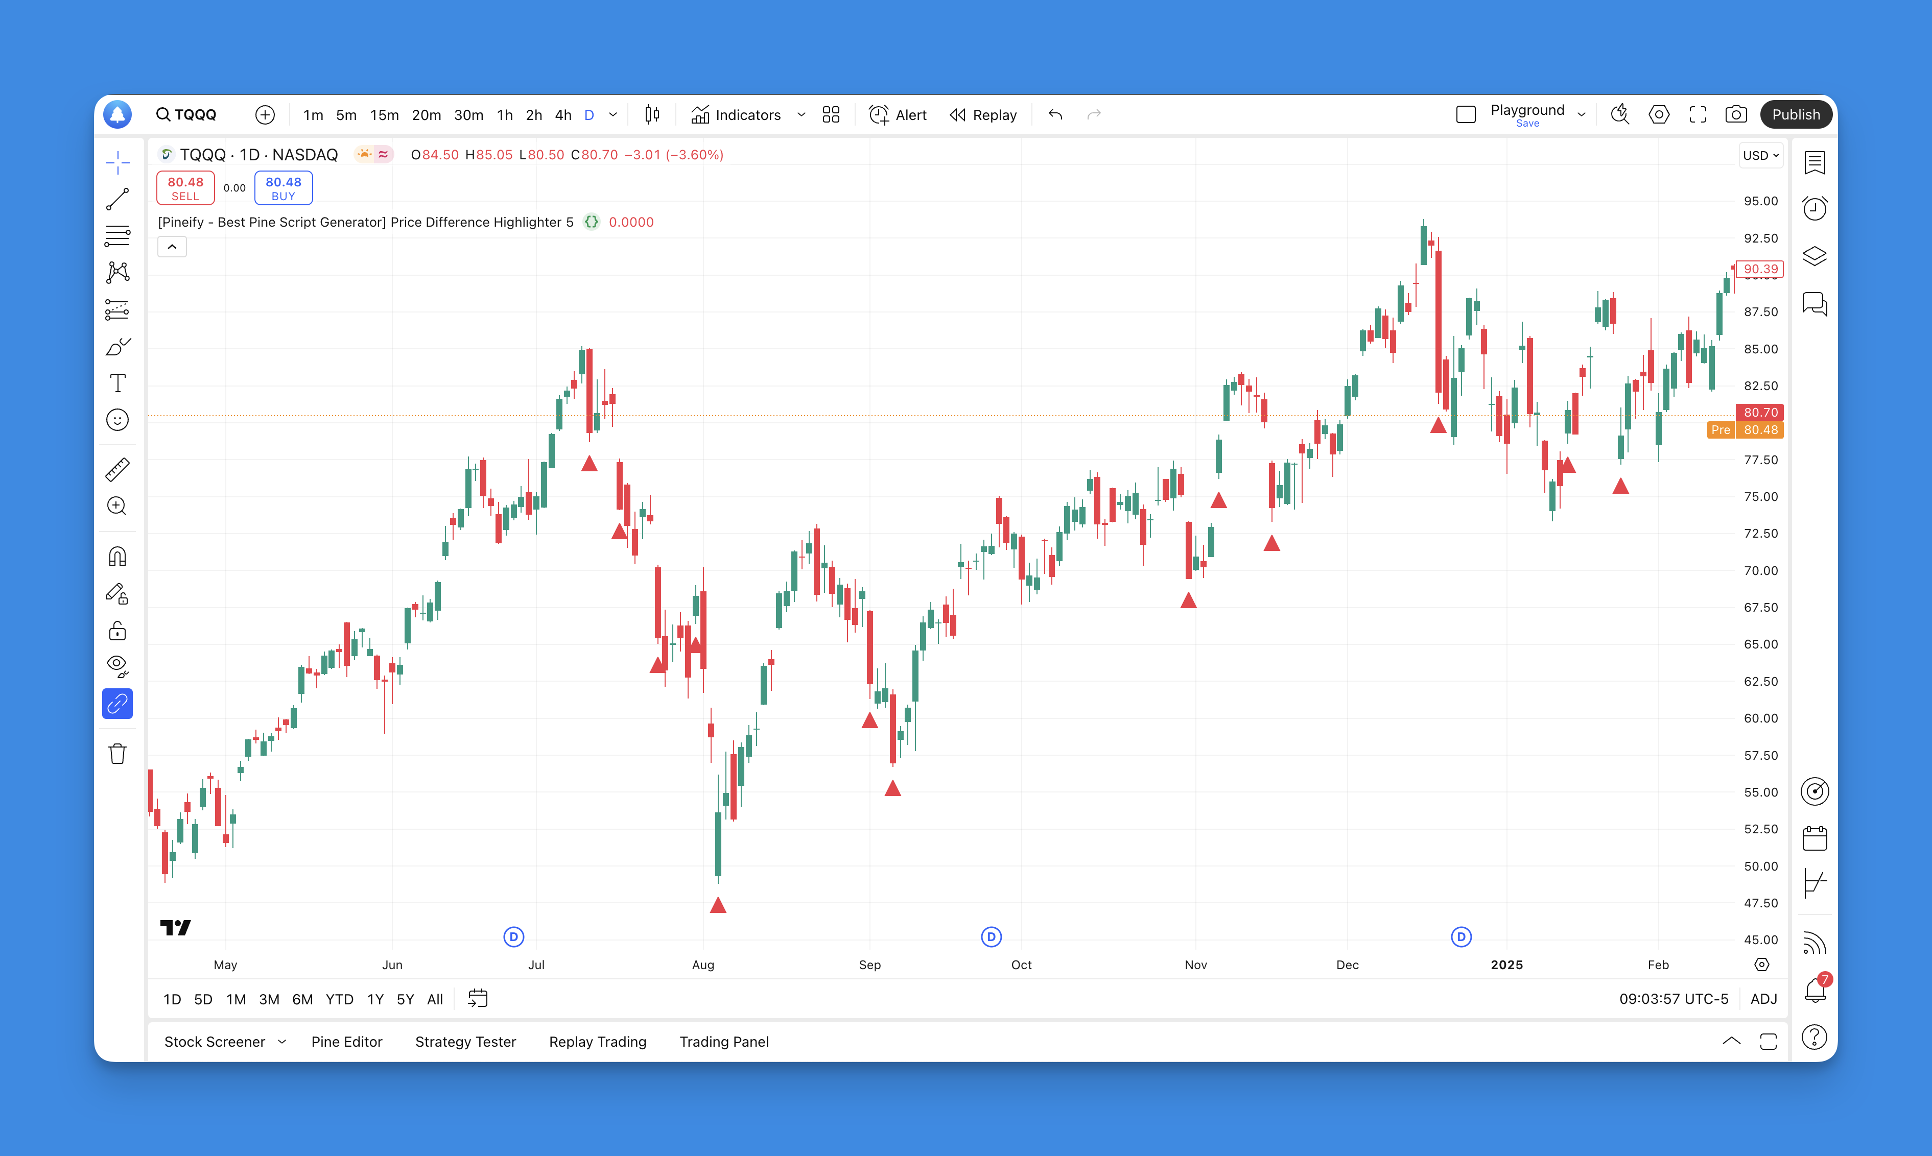
Task: Open the chats panel icon
Action: click(x=1815, y=304)
